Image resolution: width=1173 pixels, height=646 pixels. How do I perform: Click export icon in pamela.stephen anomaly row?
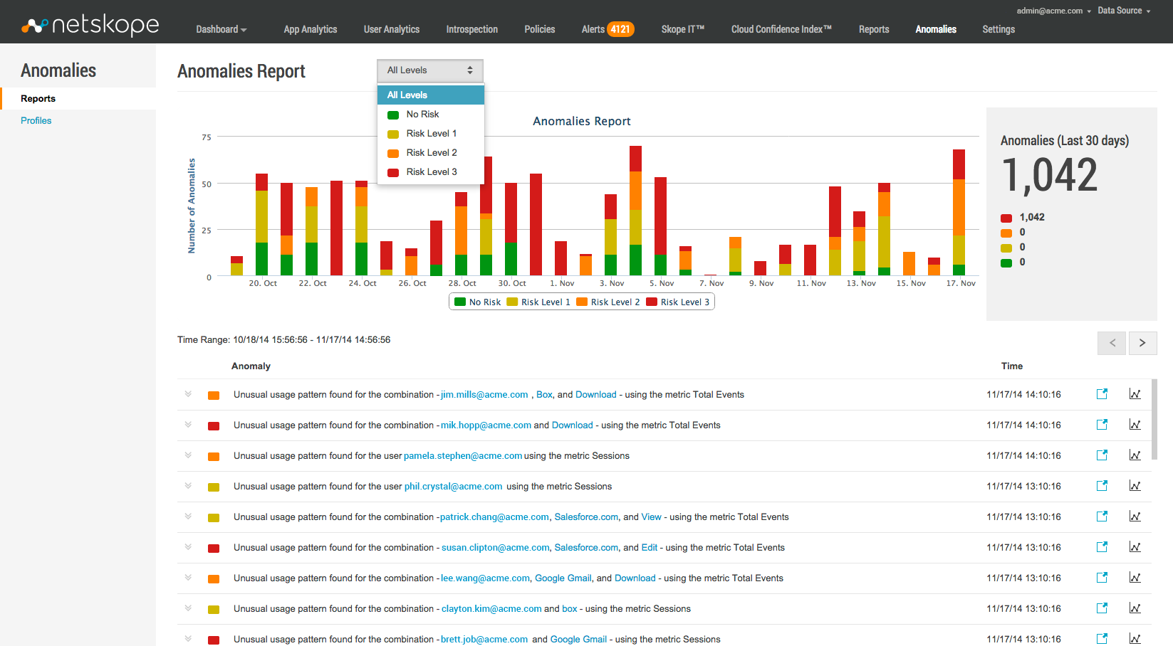tap(1102, 455)
